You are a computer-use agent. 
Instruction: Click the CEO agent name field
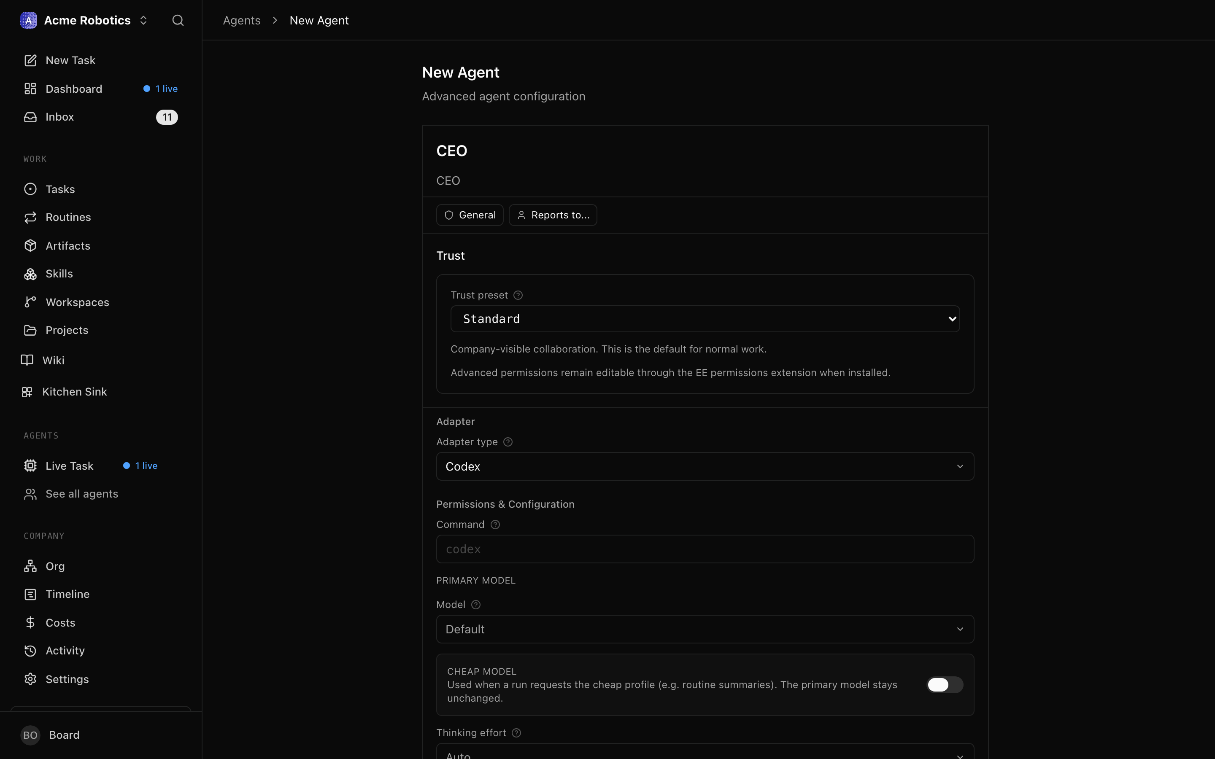point(705,151)
